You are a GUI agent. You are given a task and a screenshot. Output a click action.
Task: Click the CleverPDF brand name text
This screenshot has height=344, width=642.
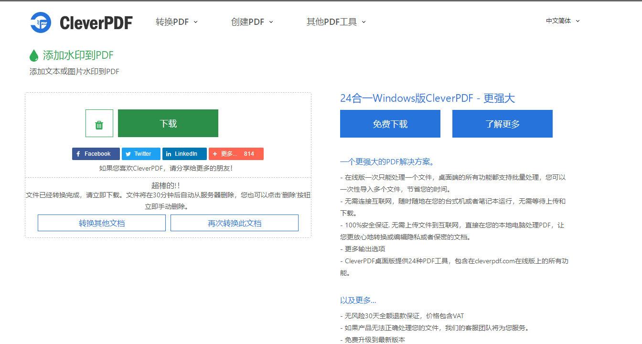(96, 22)
